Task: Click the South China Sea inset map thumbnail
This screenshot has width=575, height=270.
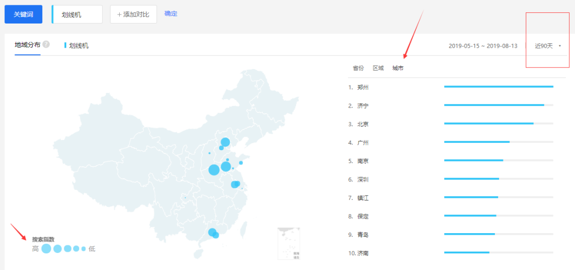Action: pyautogui.click(x=289, y=243)
